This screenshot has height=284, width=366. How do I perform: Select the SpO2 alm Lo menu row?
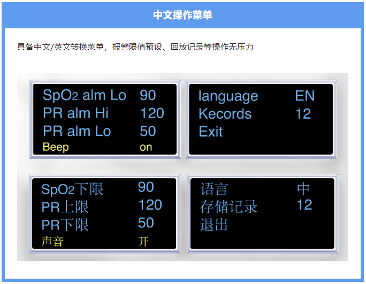point(104,95)
